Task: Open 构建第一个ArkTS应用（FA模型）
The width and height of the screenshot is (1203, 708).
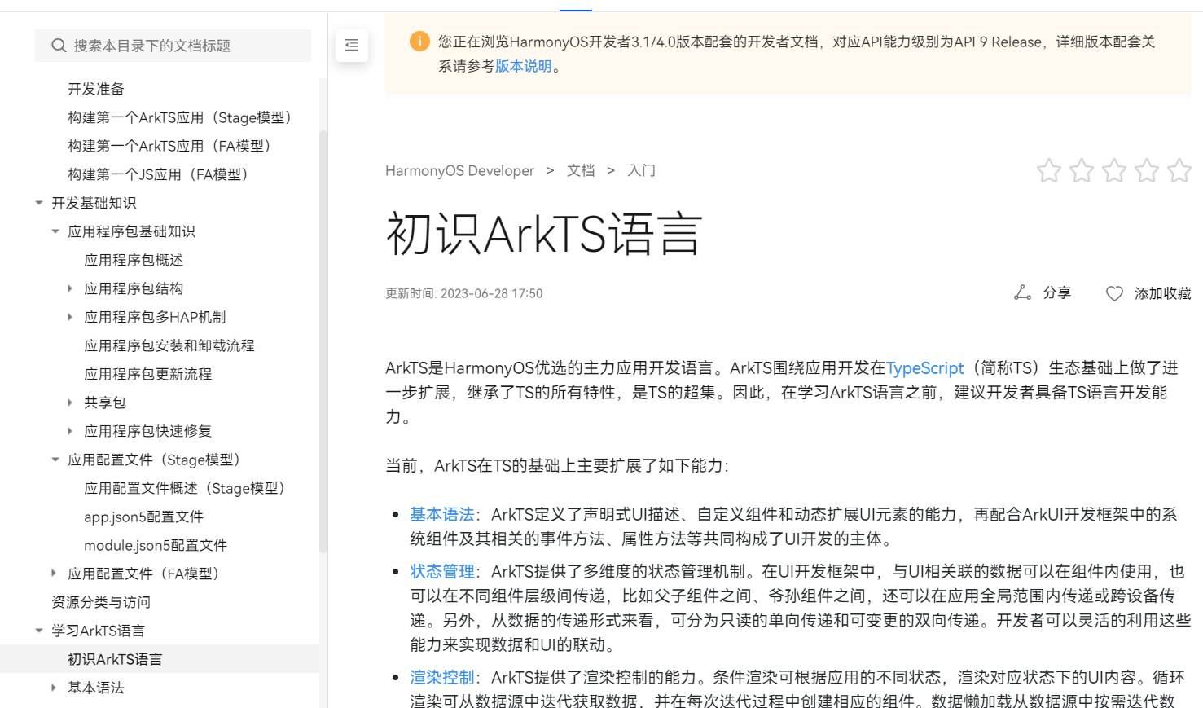Action: click(170, 146)
